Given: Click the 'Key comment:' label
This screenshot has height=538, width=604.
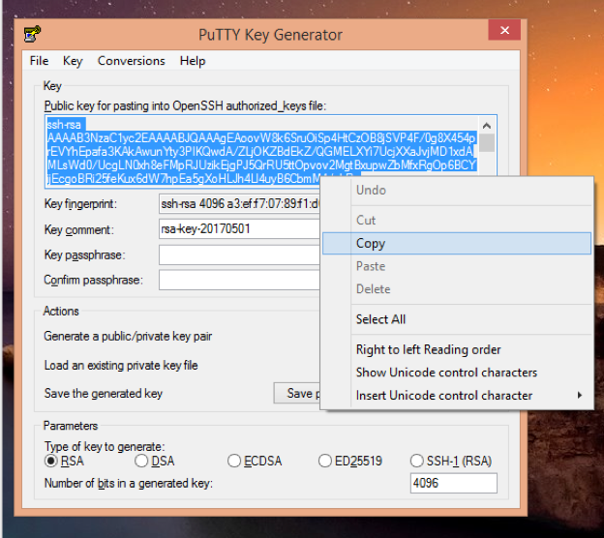Looking at the screenshot, I should (x=79, y=229).
